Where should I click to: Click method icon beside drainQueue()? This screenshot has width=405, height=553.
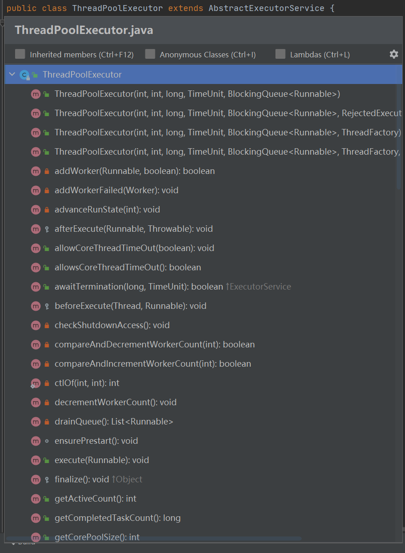pyautogui.click(x=36, y=421)
